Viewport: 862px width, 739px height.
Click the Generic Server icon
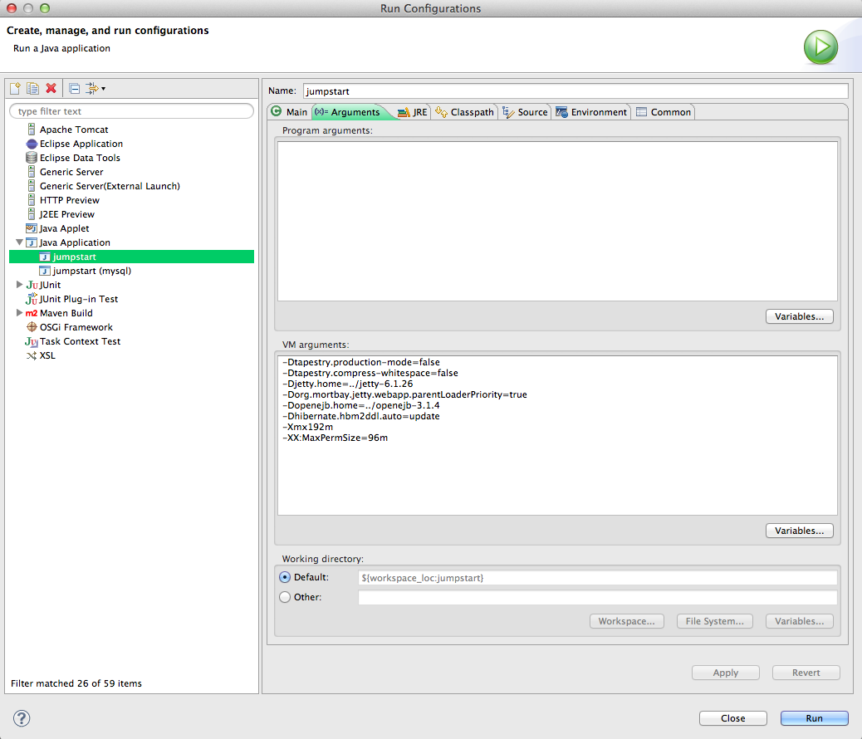click(32, 172)
